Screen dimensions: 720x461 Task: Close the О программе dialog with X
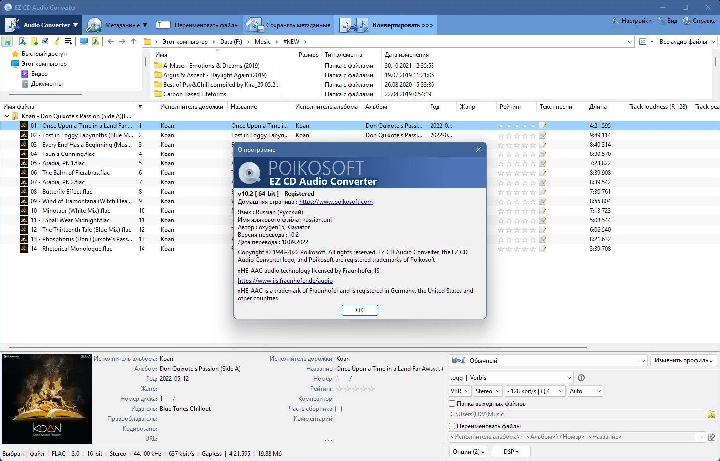479,149
